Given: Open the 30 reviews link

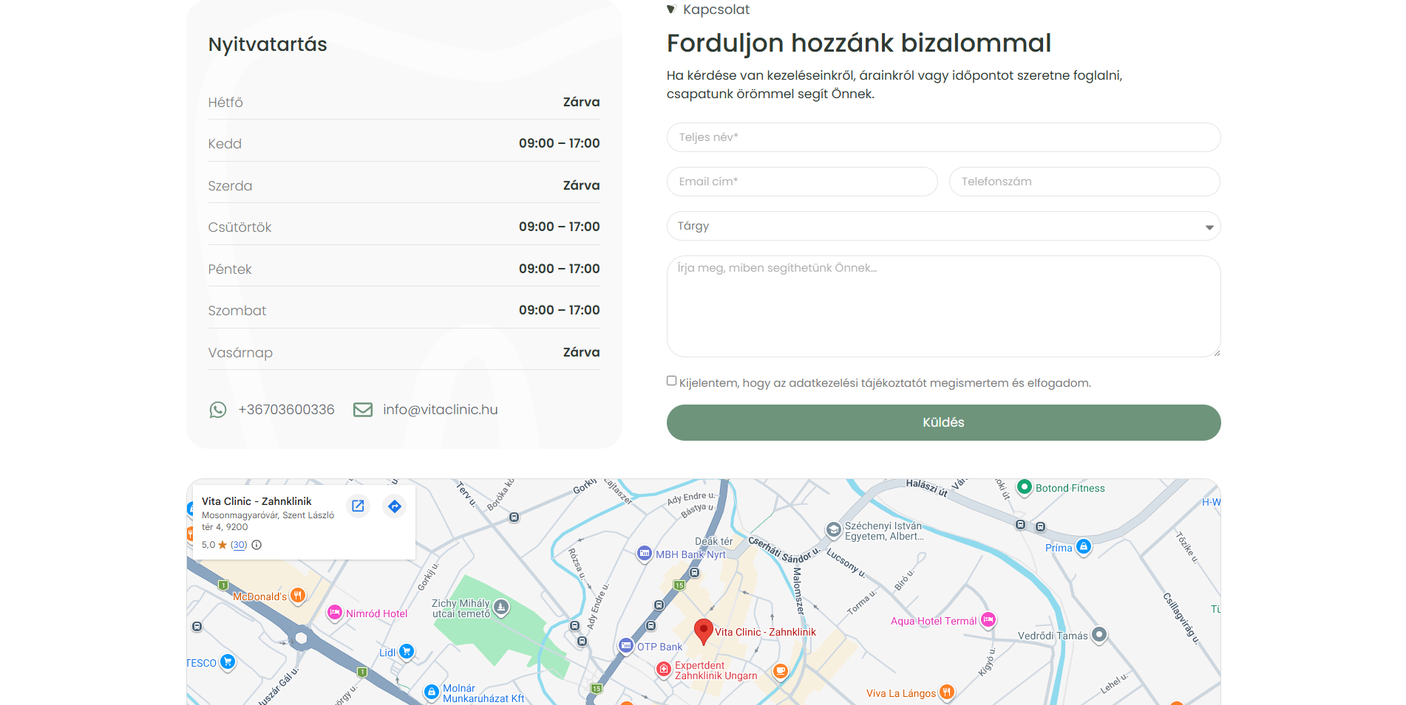Looking at the screenshot, I should pos(239,545).
